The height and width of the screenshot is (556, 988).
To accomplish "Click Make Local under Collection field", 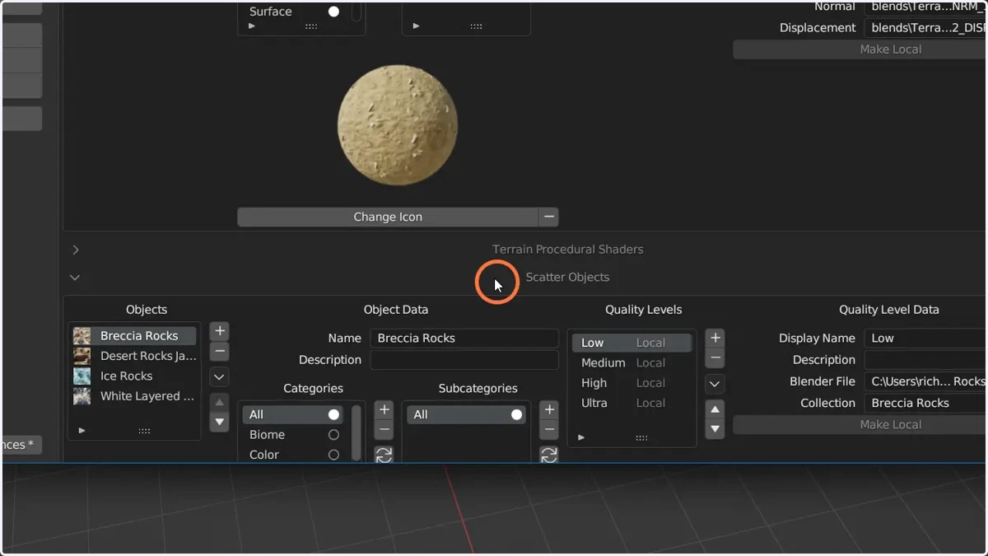I will [860, 424].
